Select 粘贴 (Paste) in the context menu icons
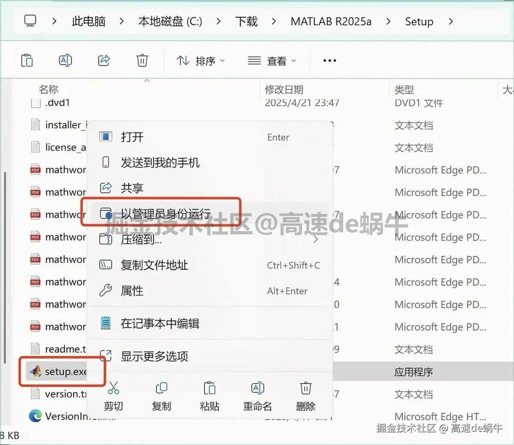 click(209, 396)
